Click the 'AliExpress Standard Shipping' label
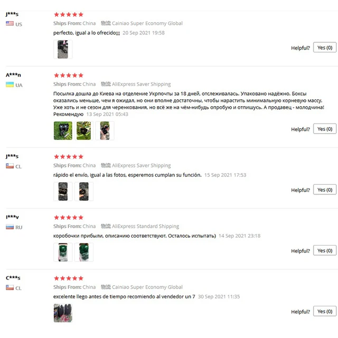This screenshot has height=338, width=338. point(146,226)
